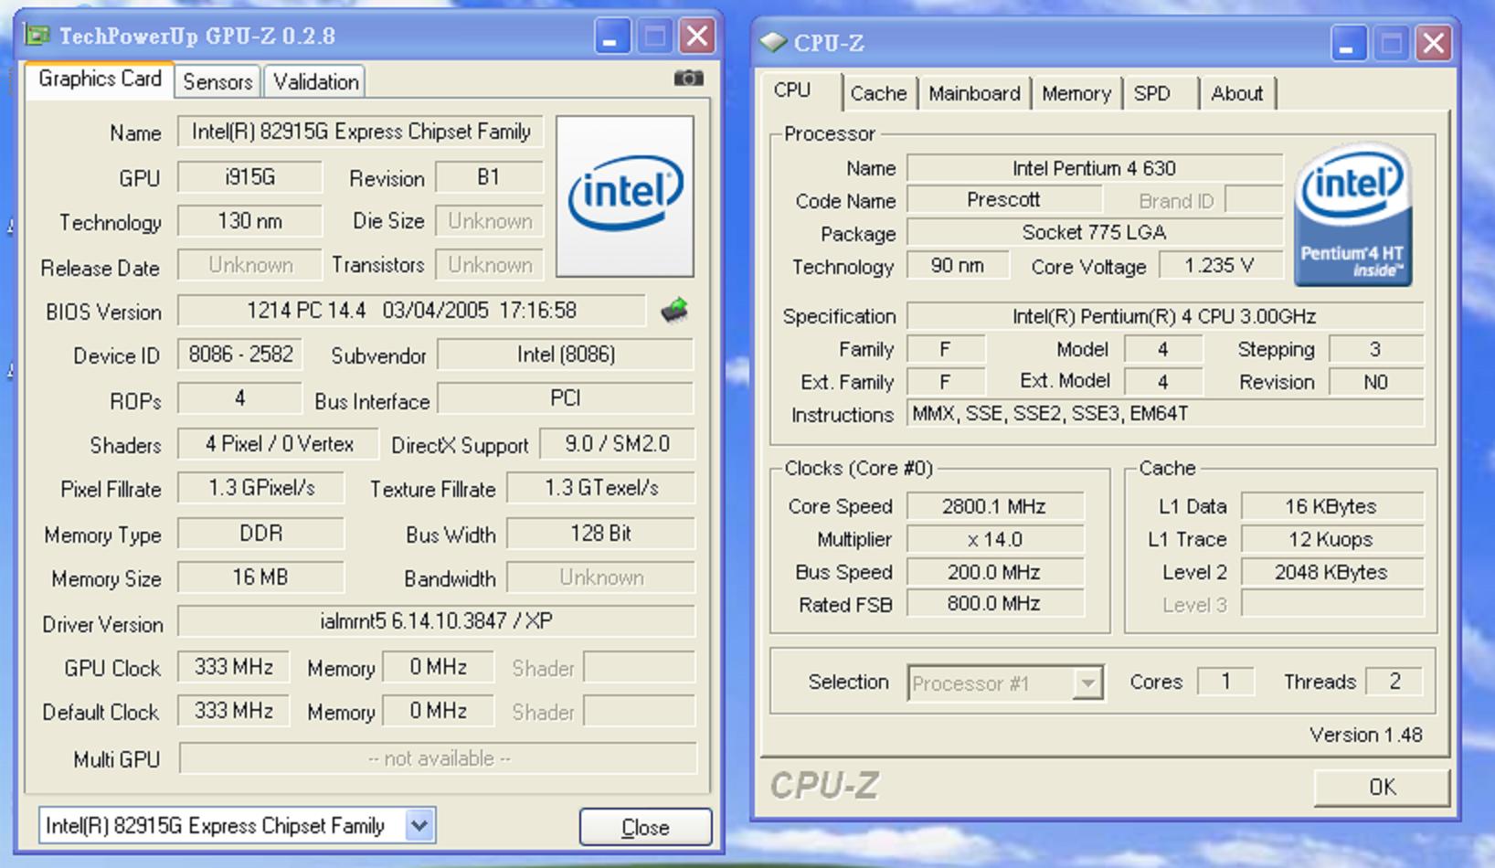Click the Pentium 4 HT logo in CPU-Z

click(x=1353, y=214)
